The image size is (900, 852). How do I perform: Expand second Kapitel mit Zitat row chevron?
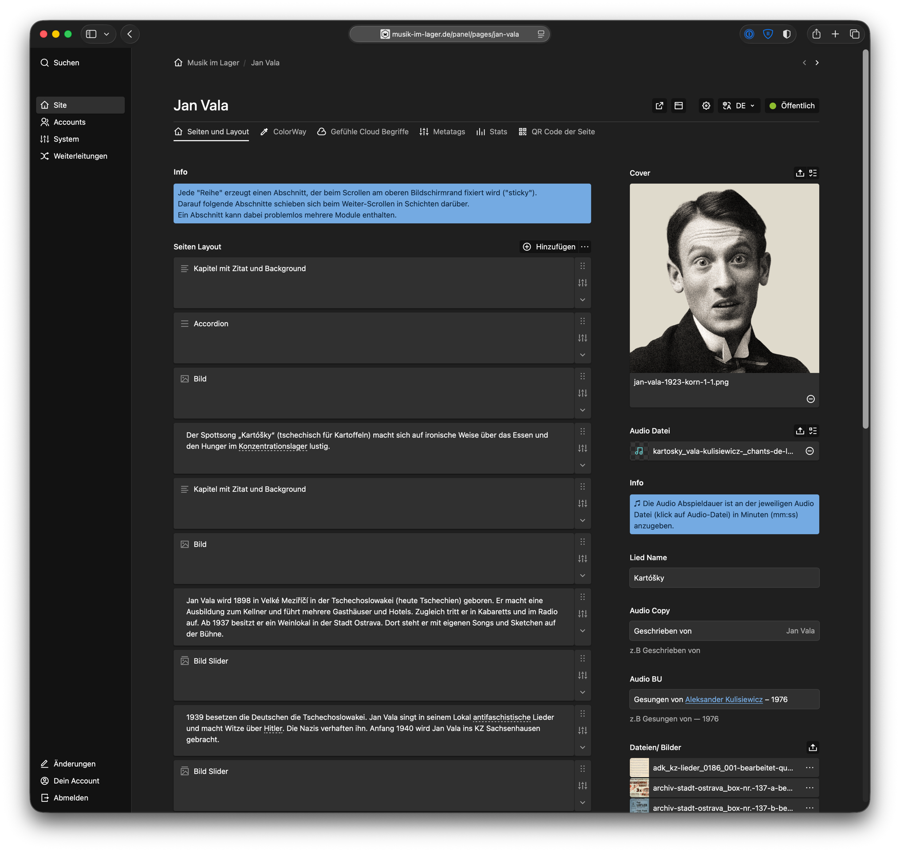[x=583, y=521]
